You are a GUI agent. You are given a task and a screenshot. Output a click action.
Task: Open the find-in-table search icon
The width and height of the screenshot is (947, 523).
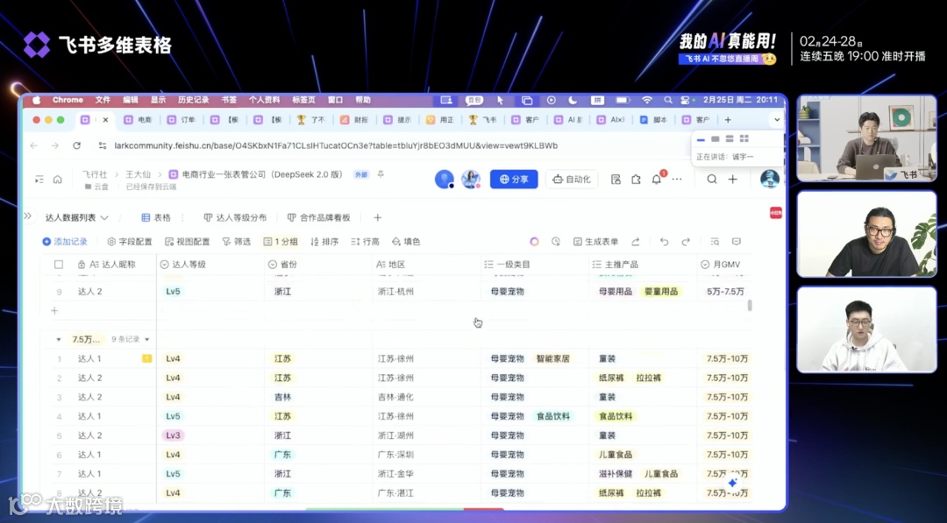point(715,241)
